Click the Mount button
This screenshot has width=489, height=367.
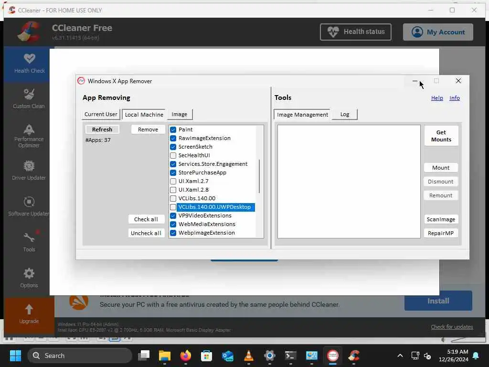pos(441,168)
